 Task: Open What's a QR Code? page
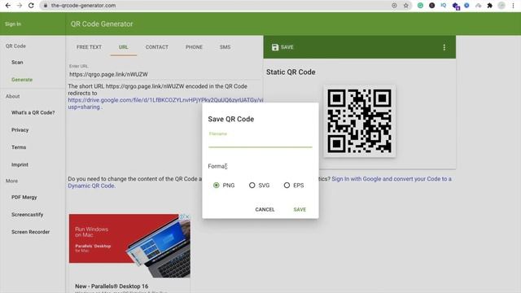point(33,112)
